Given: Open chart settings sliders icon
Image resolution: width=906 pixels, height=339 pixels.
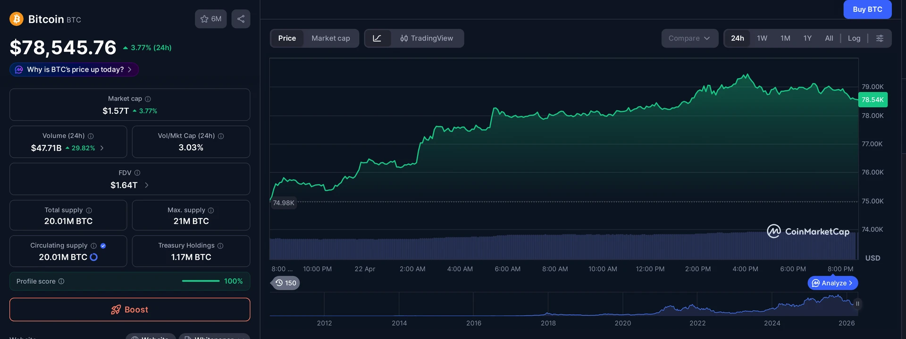Looking at the screenshot, I should point(880,38).
